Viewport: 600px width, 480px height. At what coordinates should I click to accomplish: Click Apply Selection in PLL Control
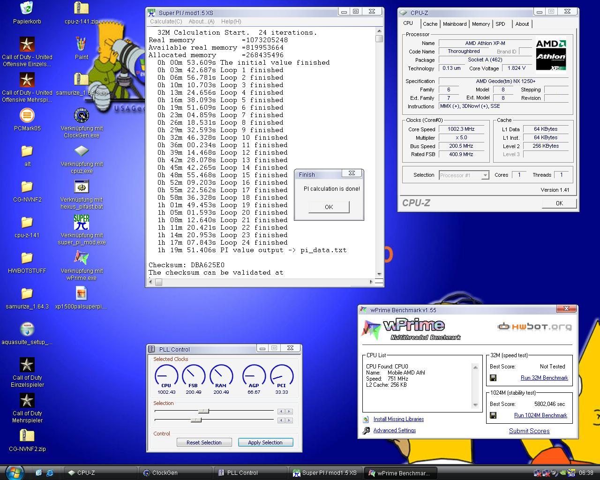pos(265,442)
